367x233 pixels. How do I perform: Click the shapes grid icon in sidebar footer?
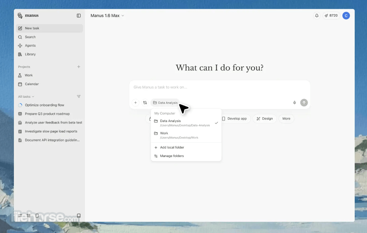point(28,215)
